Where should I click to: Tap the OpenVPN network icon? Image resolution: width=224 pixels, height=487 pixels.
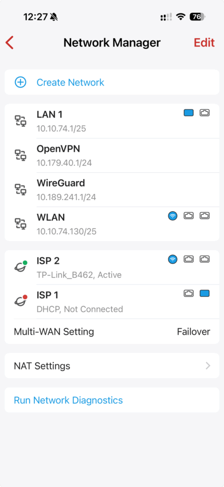click(x=20, y=155)
